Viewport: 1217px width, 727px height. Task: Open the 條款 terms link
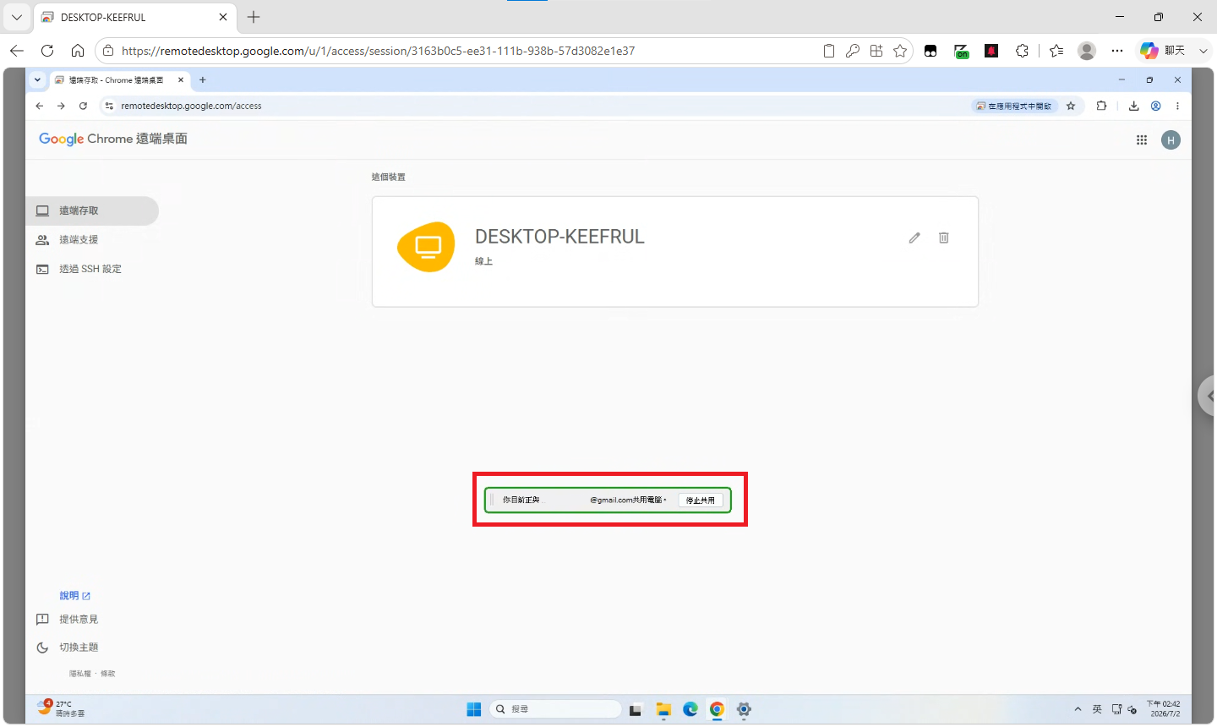(x=108, y=674)
